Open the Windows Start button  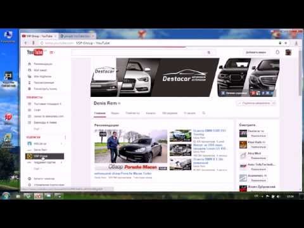click(6, 196)
